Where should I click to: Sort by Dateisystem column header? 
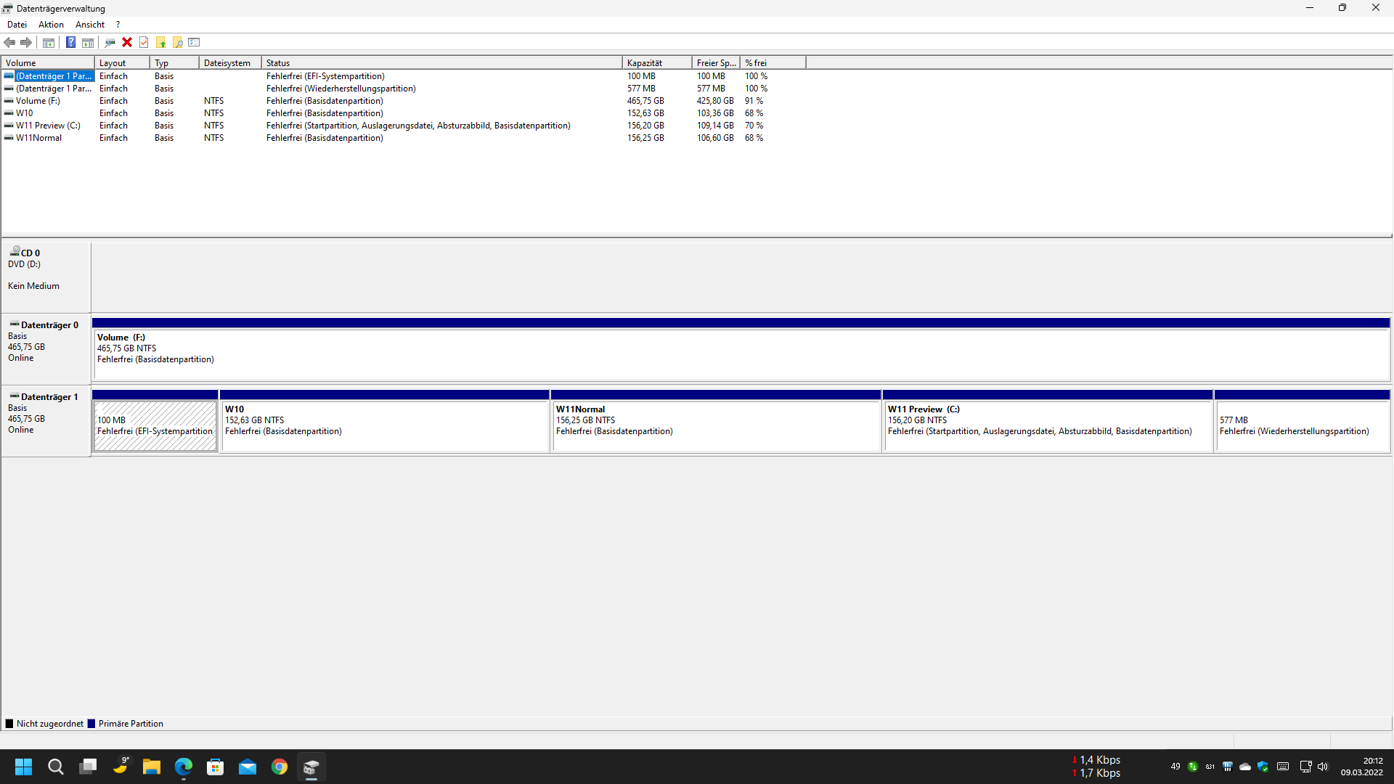[230, 63]
